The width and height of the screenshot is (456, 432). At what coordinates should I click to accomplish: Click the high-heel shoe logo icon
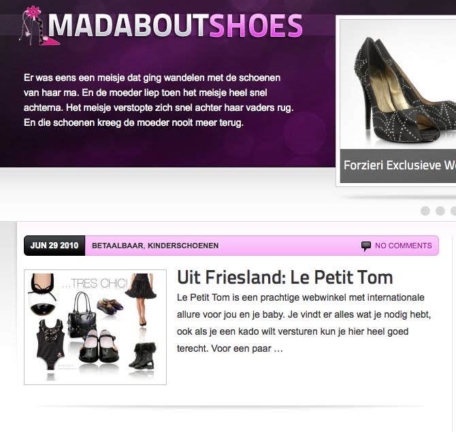tap(40, 26)
